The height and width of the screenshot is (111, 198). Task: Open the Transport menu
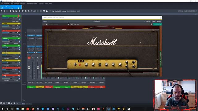click(x=23, y=4)
